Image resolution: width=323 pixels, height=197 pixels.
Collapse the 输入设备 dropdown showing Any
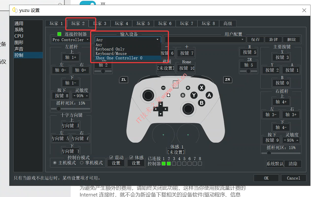click(x=128, y=40)
